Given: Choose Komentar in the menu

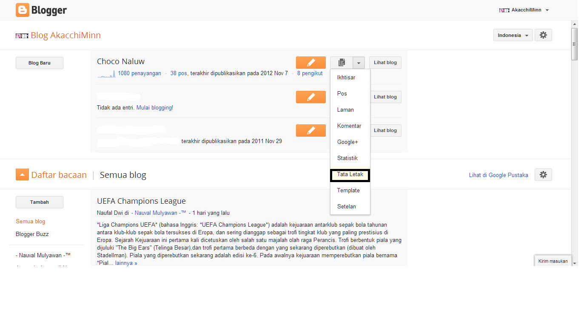Looking at the screenshot, I should [x=350, y=126].
